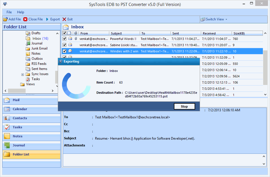270x177 pixels.
Task: Click the Views folder icon
Action: pyautogui.click(x=22, y=84)
